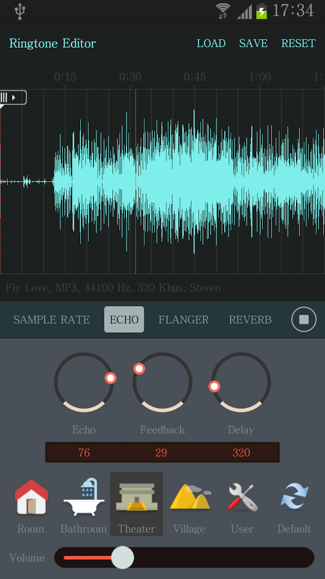325x579 pixels.
Task: Click the Feedback knob handle
Action: (139, 369)
